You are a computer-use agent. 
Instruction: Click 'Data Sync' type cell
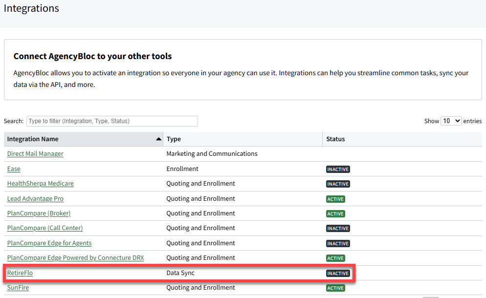[180, 273]
